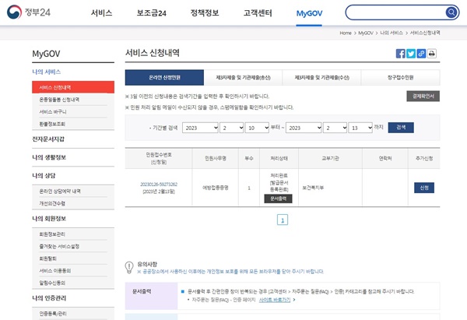The width and height of the screenshot is (467, 320).
Task: Click Home in breadcrumb
Action: click(346, 33)
